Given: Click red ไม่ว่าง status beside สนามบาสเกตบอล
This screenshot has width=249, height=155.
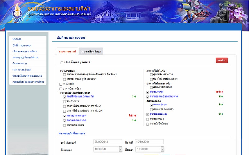Looking at the screenshot, I should 132,115.
